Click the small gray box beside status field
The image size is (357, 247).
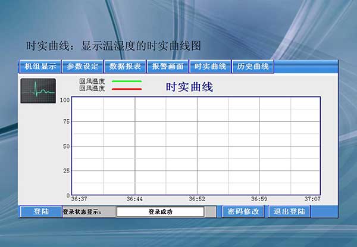211,212
